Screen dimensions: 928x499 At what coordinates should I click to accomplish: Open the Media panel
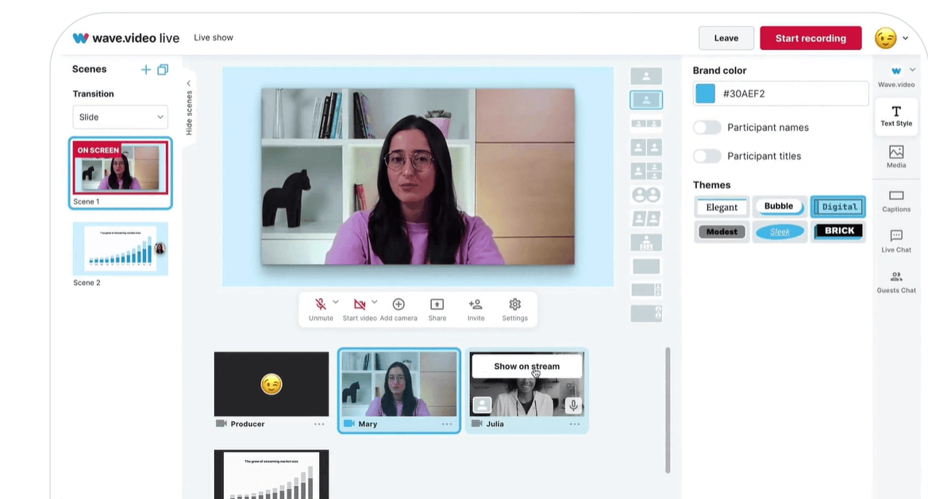896,156
